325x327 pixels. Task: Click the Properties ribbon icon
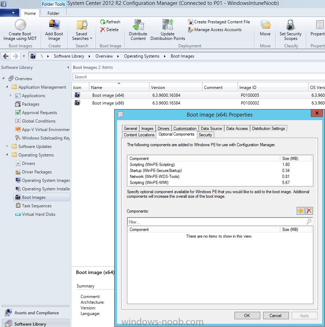(x=320, y=25)
